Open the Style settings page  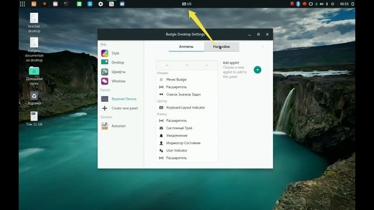(121, 53)
